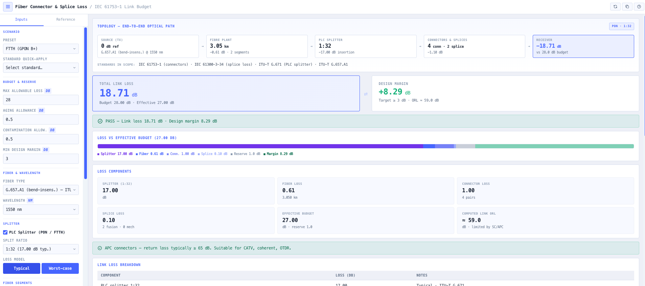Switch to the Reference tab

pos(66,20)
